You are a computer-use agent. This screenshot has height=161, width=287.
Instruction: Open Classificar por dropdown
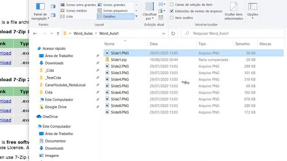click(149, 11)
